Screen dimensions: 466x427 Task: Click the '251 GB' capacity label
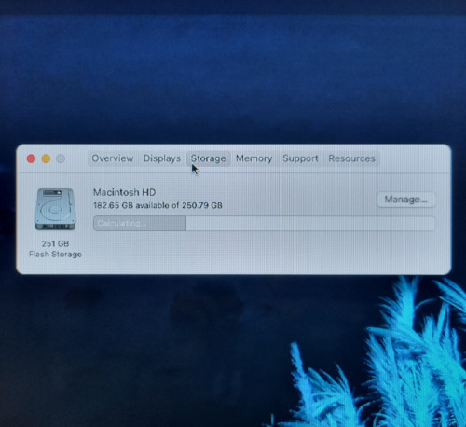click(x=55, y=243)
